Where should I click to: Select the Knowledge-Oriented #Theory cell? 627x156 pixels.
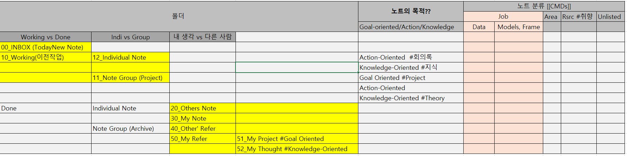(x=410, y=98)
